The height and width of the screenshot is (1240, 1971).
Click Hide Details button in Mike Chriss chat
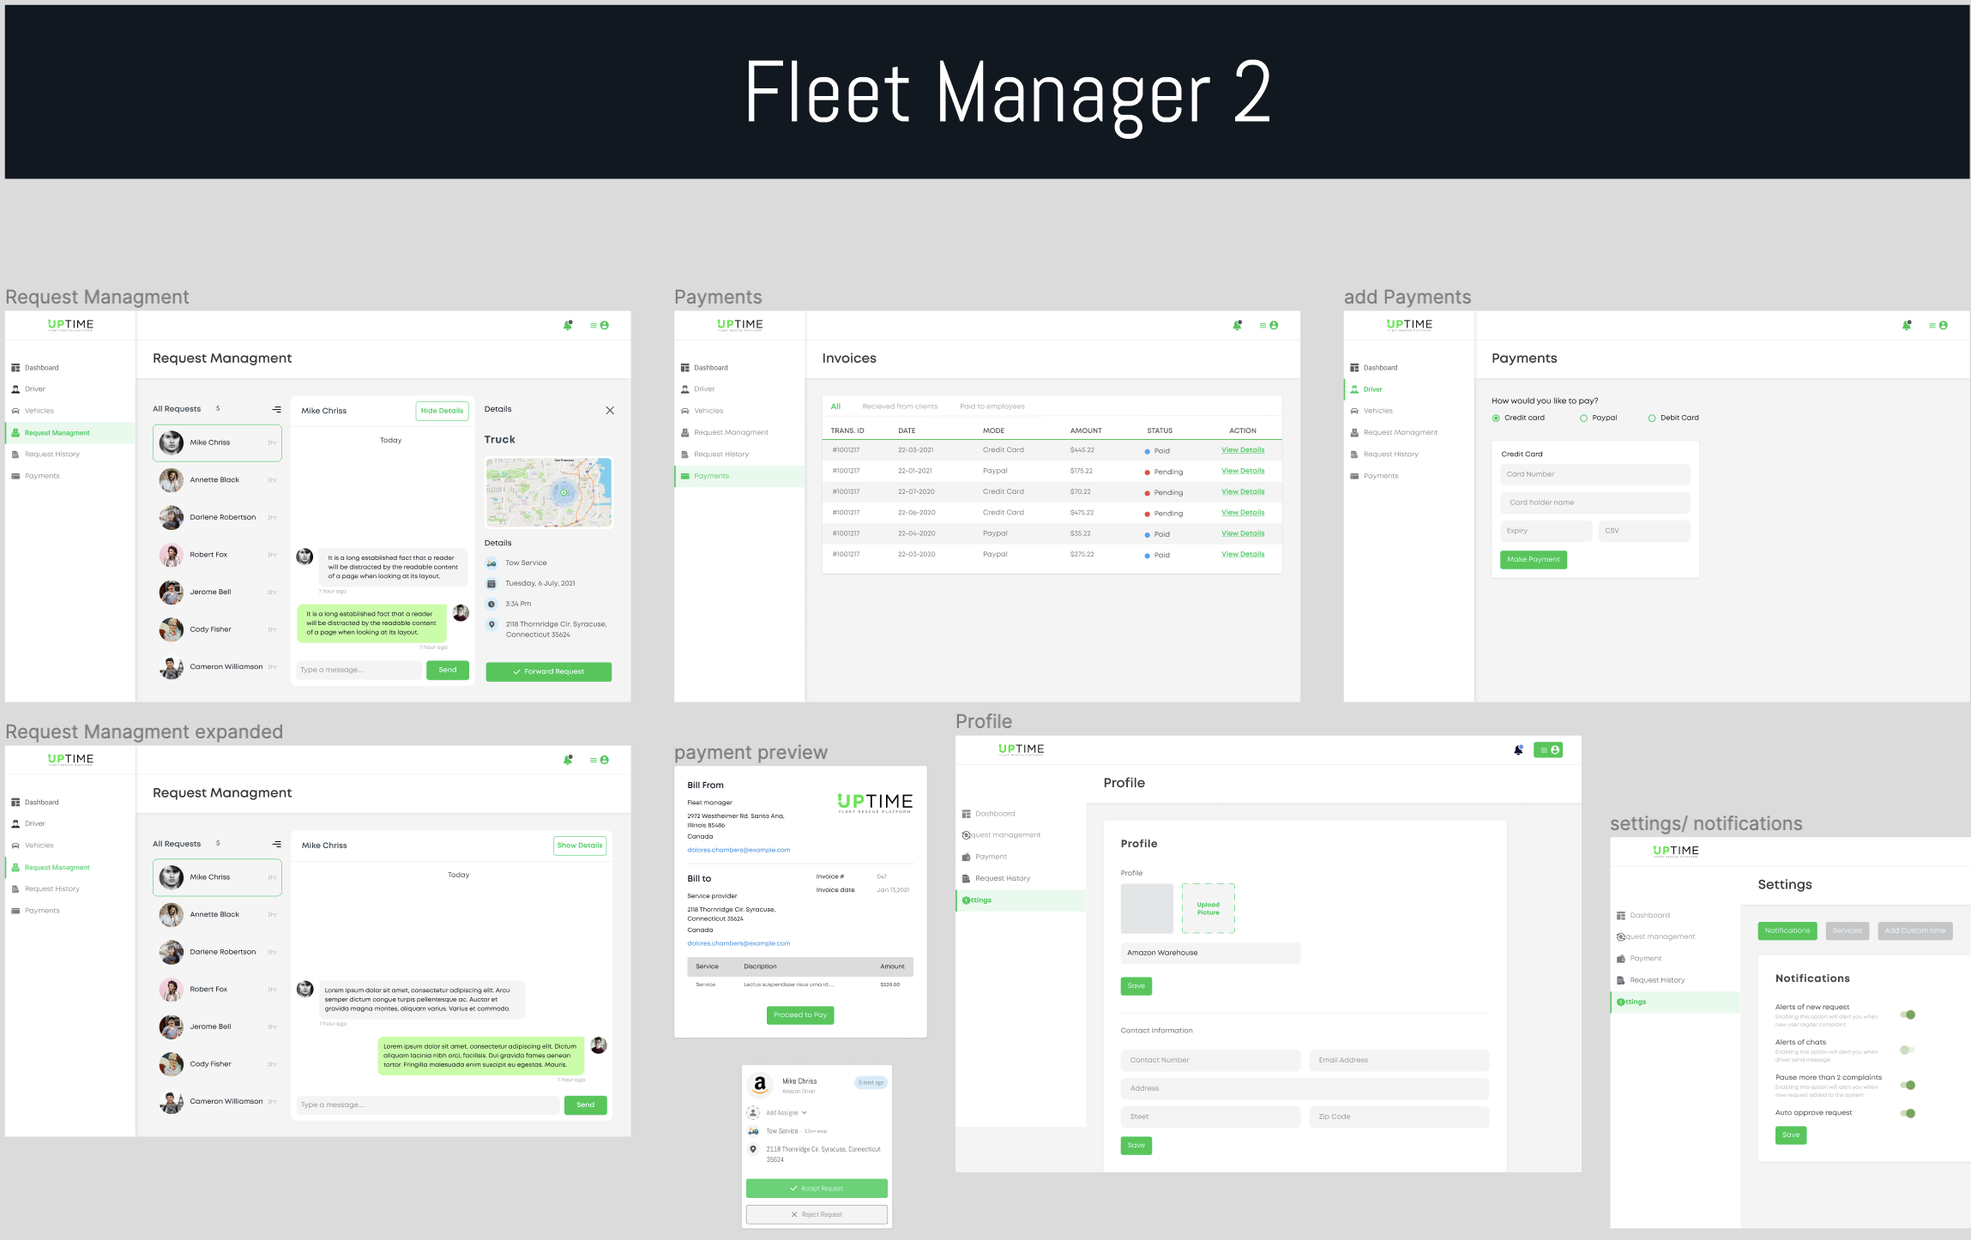(x=442, y=411)
